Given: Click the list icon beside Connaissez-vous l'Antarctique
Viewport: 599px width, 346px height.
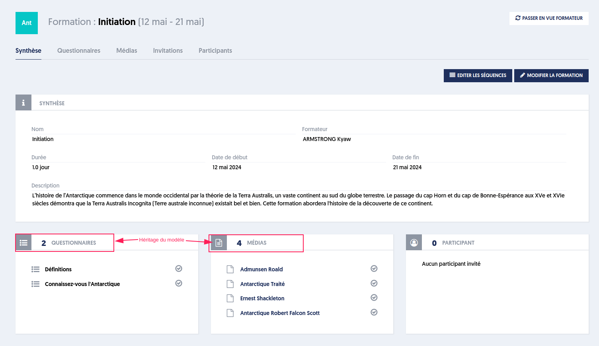Looking at the screenshot, I should [x=35, y=284].
